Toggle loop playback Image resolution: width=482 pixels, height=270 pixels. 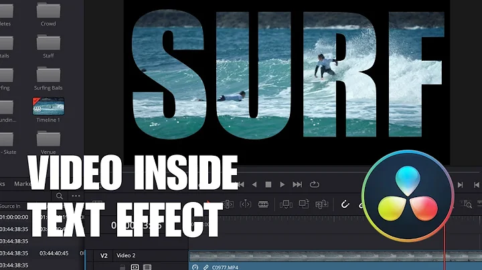point(314,184)
